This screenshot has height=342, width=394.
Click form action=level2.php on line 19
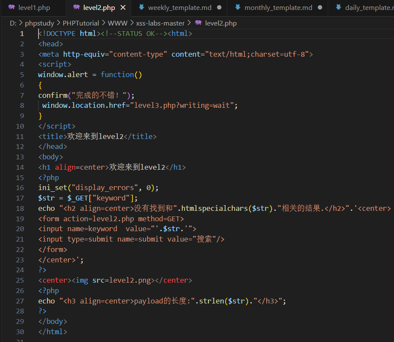(x=88, y=219)
